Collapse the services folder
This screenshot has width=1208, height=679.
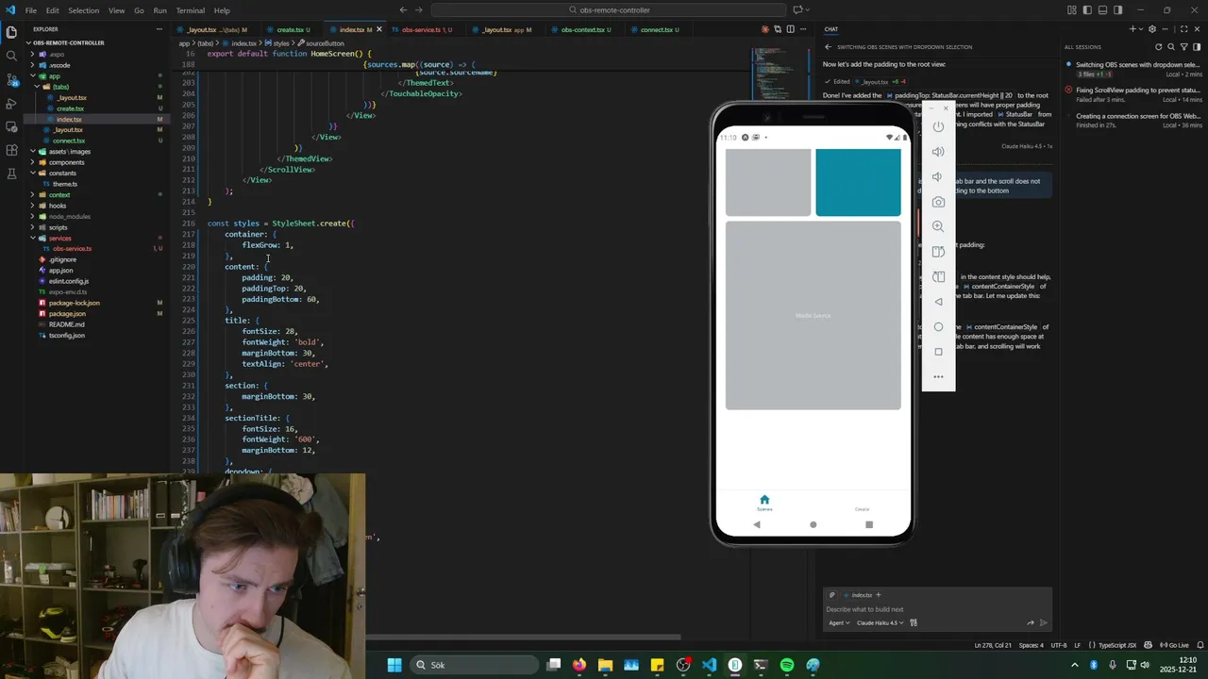[59, 238]
